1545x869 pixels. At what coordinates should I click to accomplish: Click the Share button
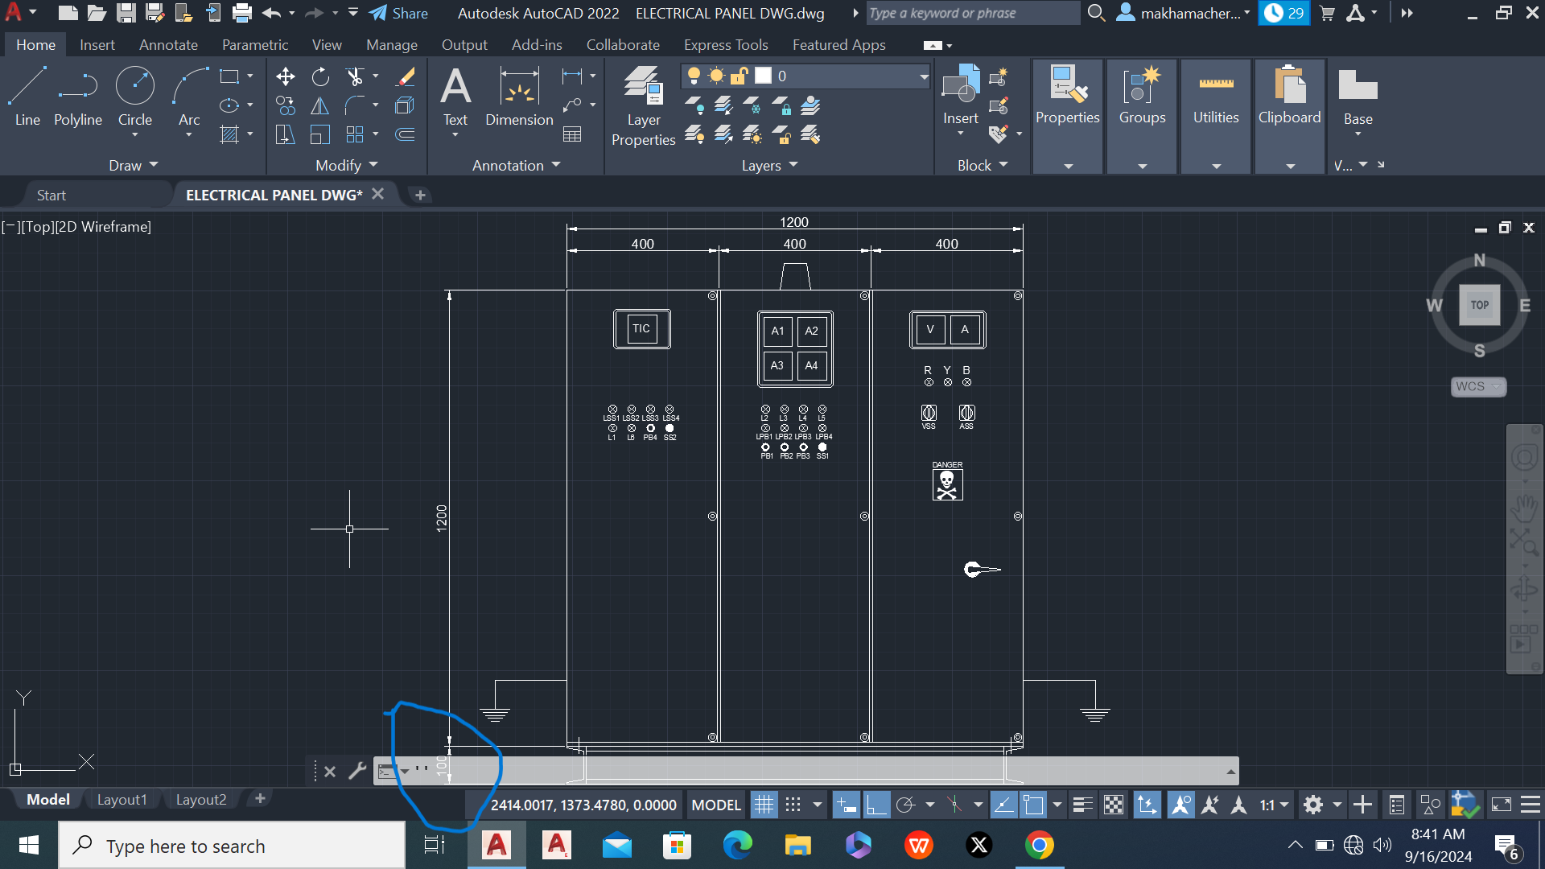pos(398,13)
